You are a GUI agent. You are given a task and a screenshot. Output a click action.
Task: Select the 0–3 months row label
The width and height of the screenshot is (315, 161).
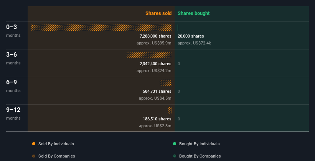pos(13,31)
